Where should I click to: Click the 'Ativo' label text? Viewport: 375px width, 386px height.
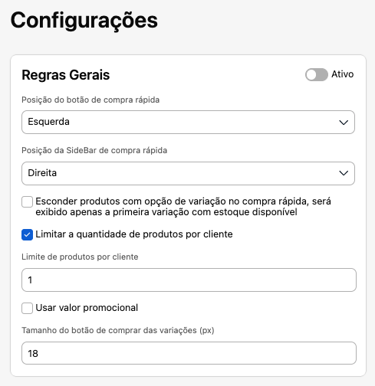(343, 74)
